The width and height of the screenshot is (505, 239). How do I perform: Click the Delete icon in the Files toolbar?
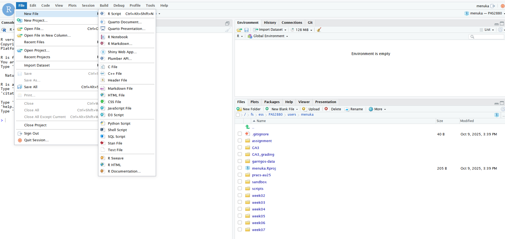pos(326,109)
